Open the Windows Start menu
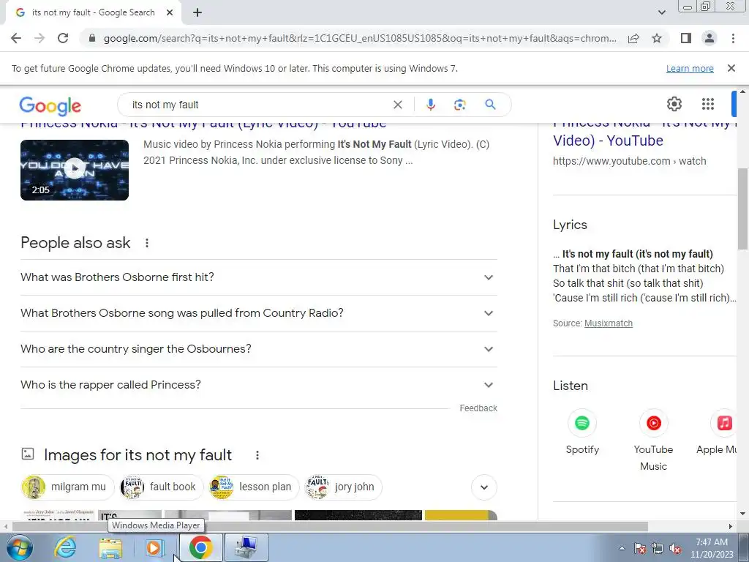749x562 pixels. pos(19,547)
